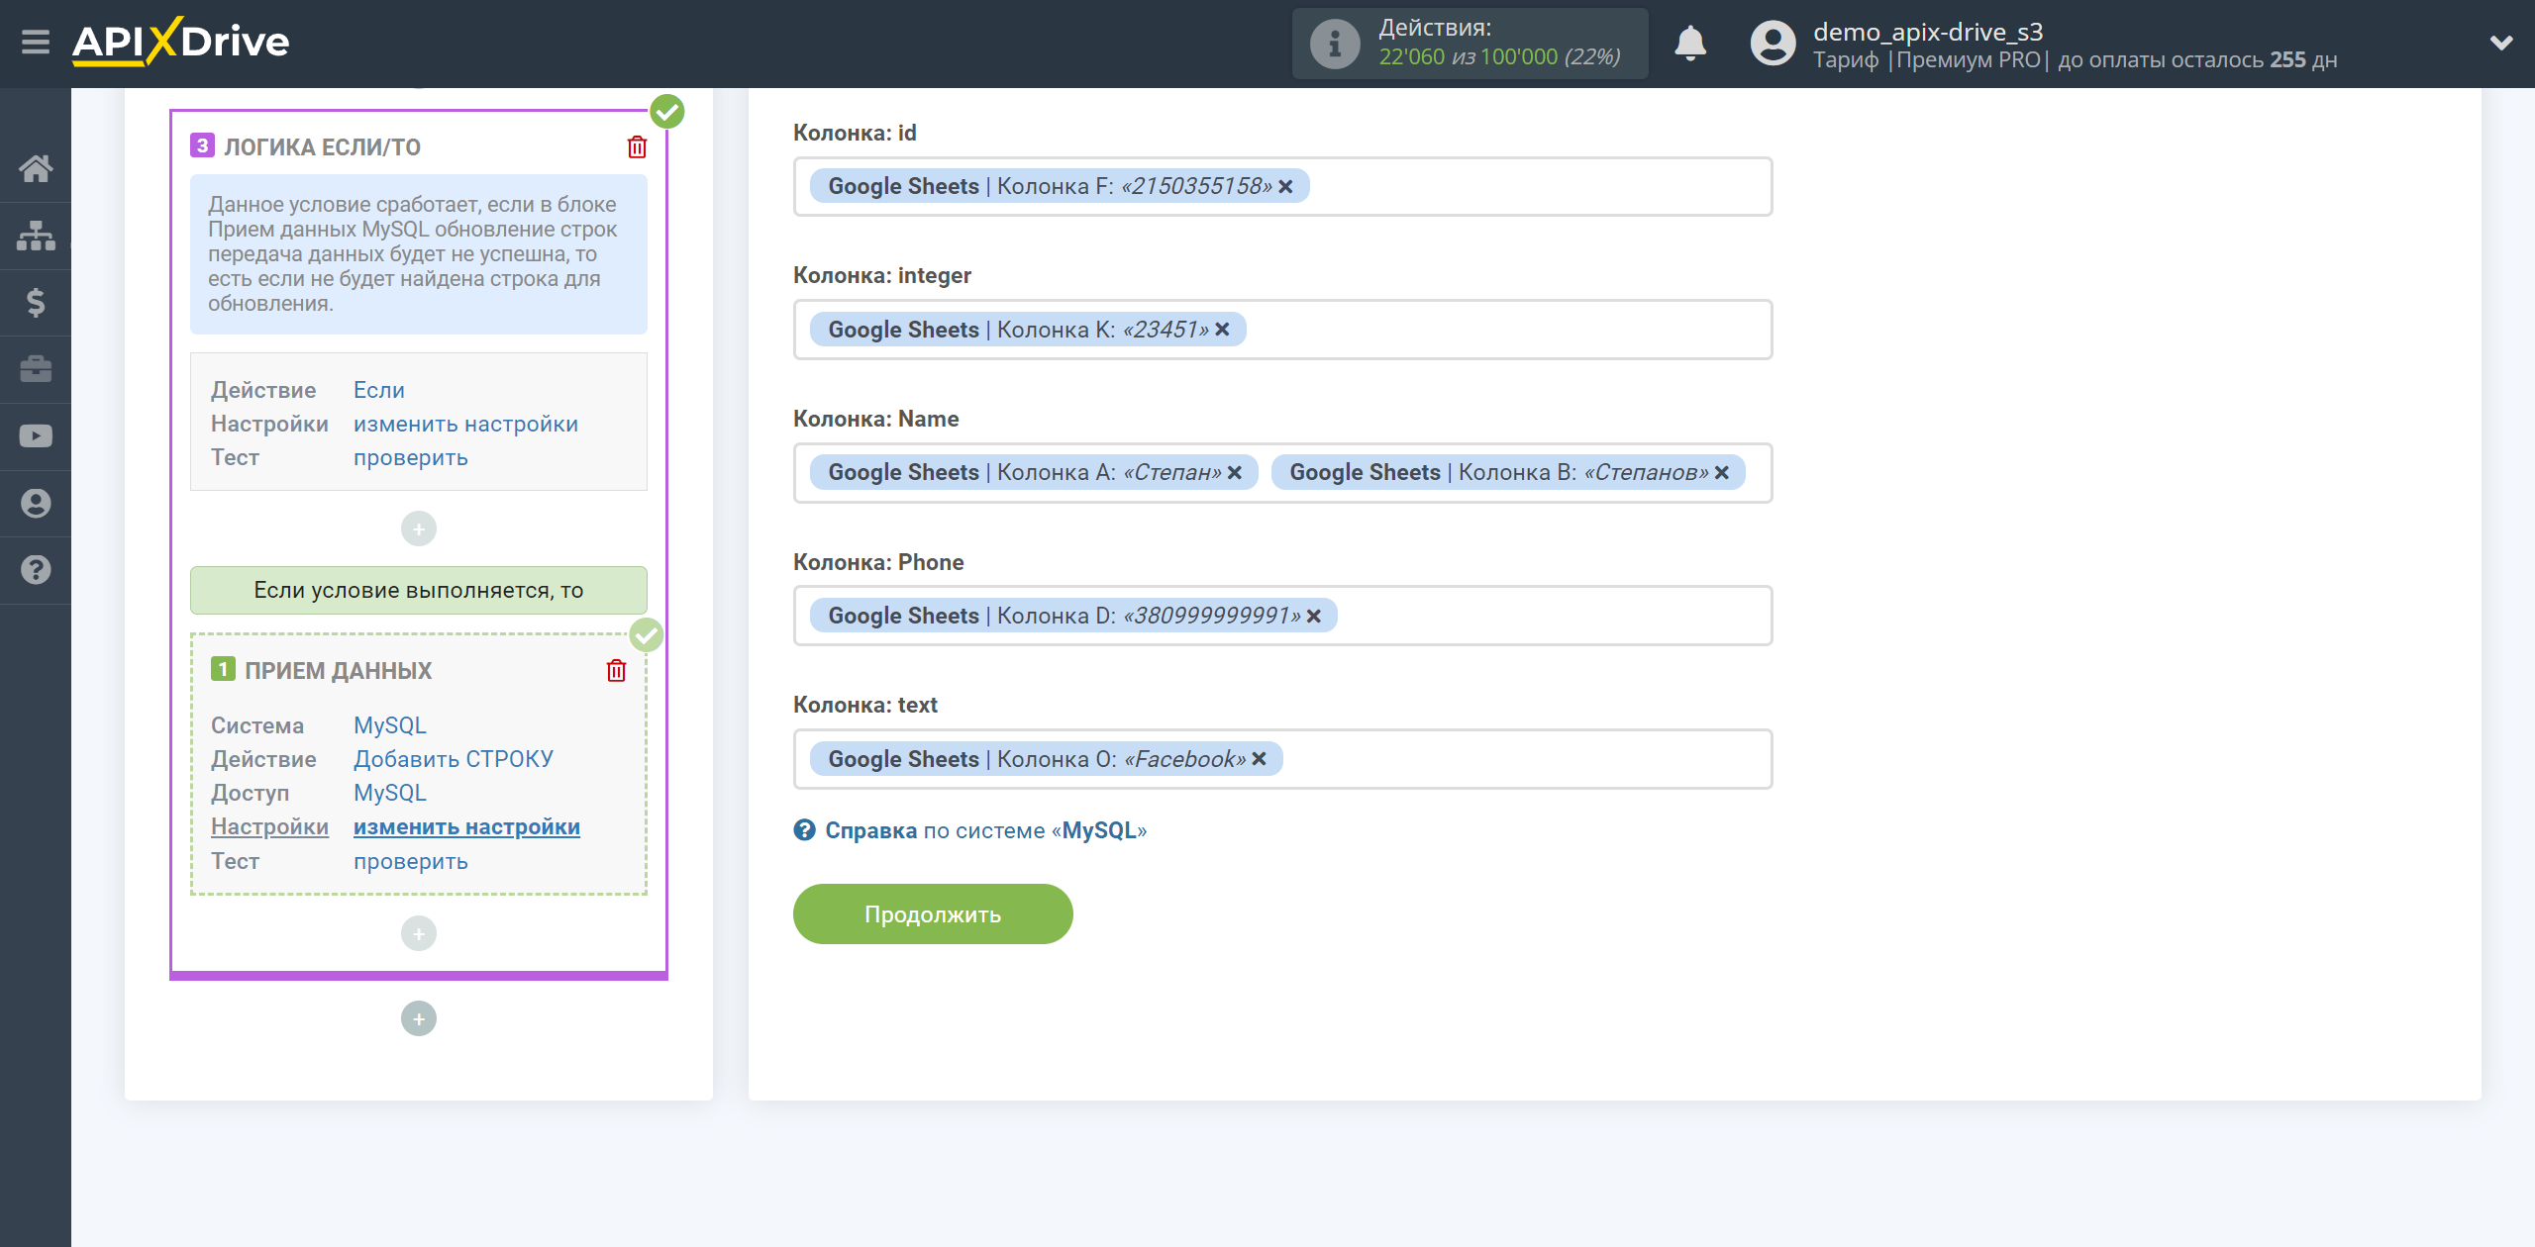
Task: Open briefcase icon in sidebar
Action: pos(36,369)
